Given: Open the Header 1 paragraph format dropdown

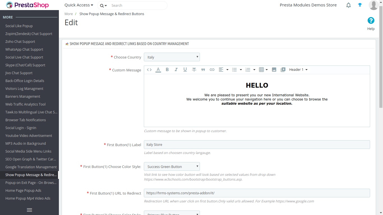Looking at the screenshot, I should [x=298, y=70].
